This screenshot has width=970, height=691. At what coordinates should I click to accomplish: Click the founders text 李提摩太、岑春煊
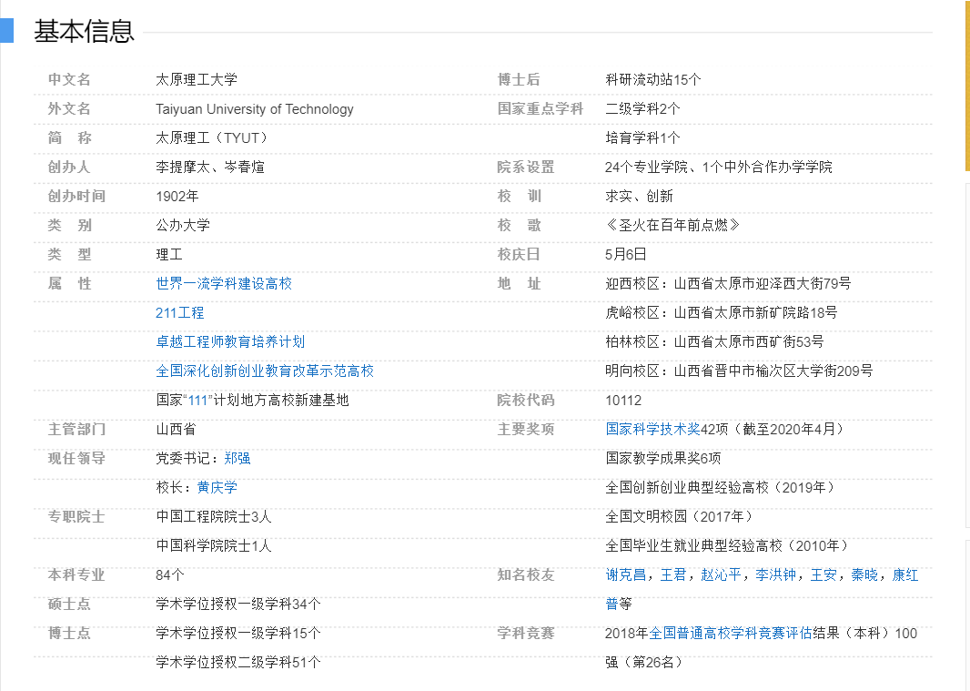210,167
